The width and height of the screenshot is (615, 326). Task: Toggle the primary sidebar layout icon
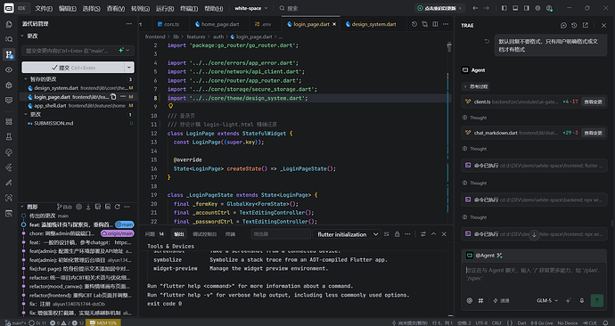[x=504, y=8]
